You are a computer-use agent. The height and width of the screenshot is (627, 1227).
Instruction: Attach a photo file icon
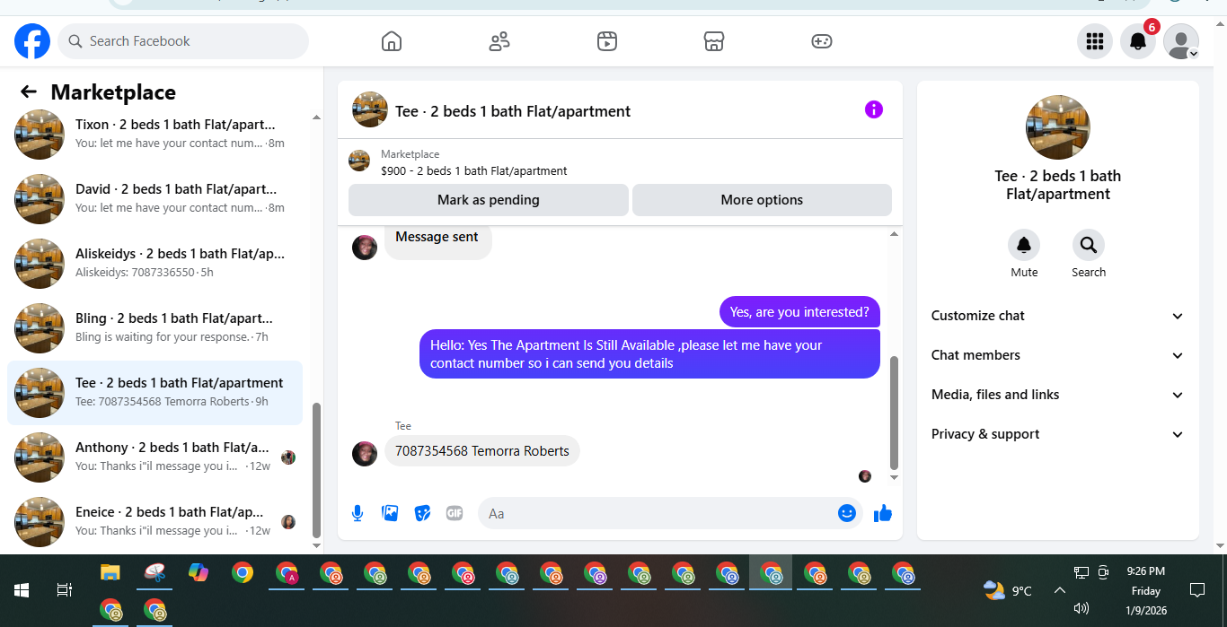390,513
